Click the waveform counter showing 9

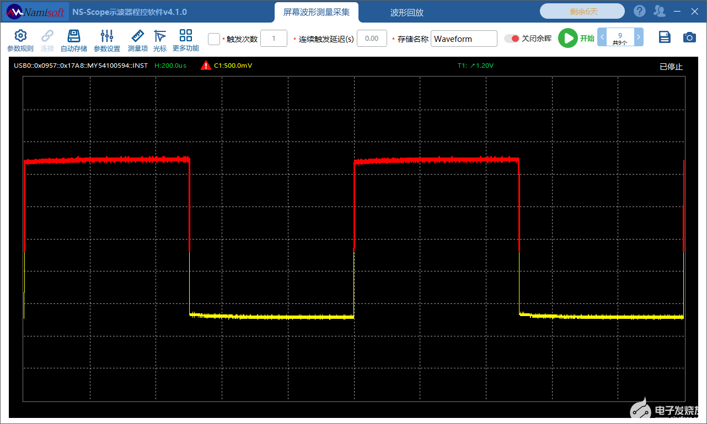pos(620,37)
